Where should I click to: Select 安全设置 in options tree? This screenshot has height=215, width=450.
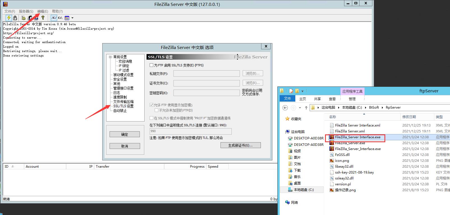tap(120, 79)
